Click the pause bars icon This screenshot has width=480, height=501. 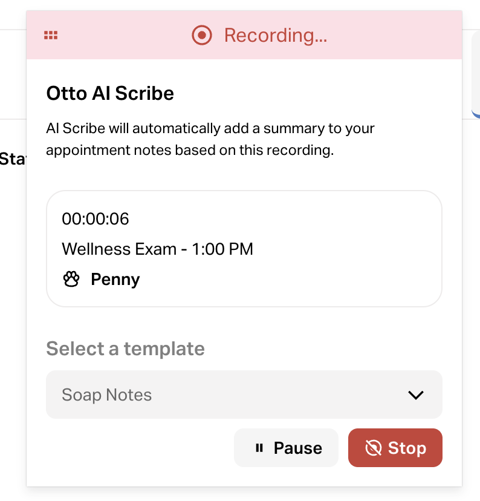pos(259,448)
